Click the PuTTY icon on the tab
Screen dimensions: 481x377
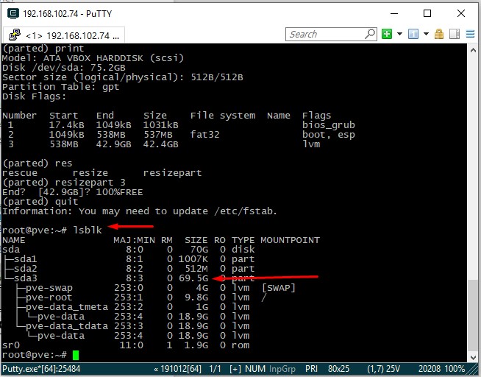pyautogui.click(x=14, y=35)
